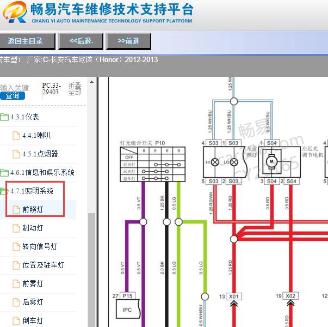Focus the 输入关键 keyword input field
The height and width of the screenshot is (327, 328).
pyautogui.click(x=14, y=88)
